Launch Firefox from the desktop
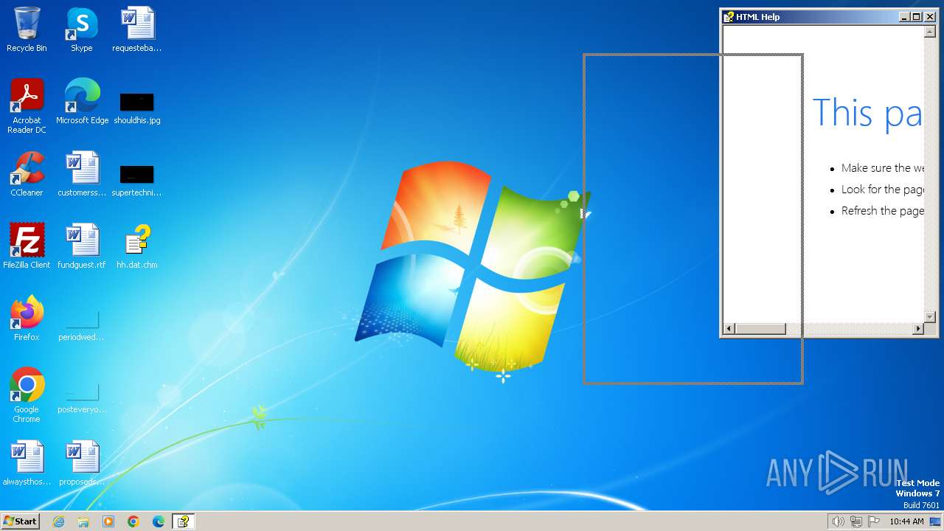944x531 pixels. tap(27, 319)
